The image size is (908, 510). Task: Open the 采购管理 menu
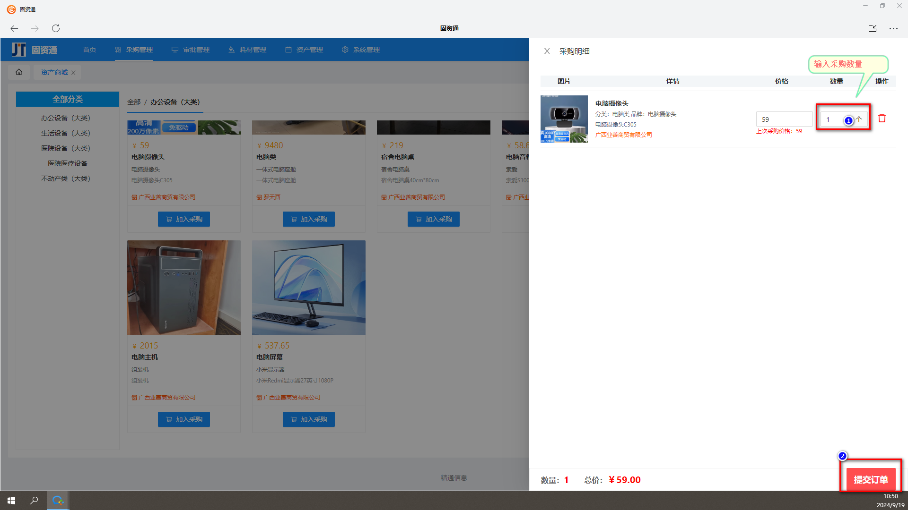click(134, 50)
